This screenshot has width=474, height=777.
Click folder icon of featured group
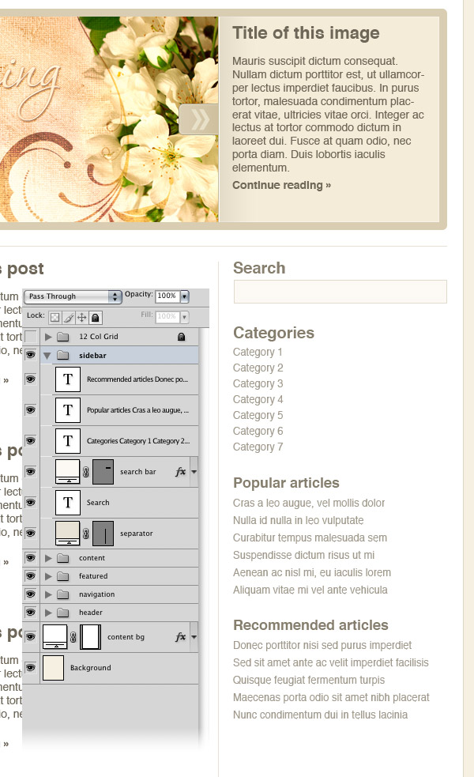63,576
